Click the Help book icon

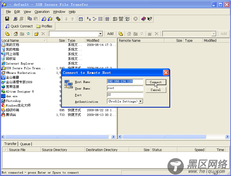tap(143, 19)
